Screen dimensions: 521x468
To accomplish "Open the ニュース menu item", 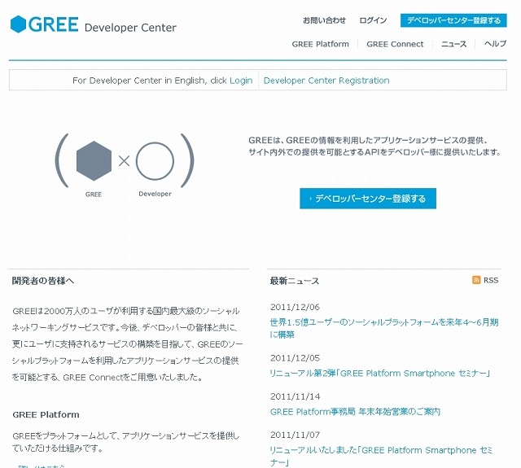I will (x=454, y=44).
